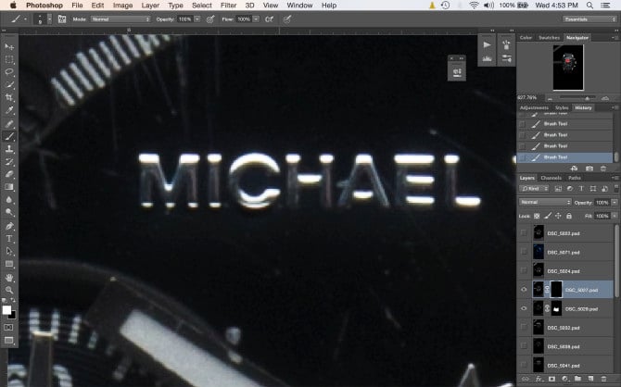Open the layer blend mode dropdown

click(x=545, y=202)
